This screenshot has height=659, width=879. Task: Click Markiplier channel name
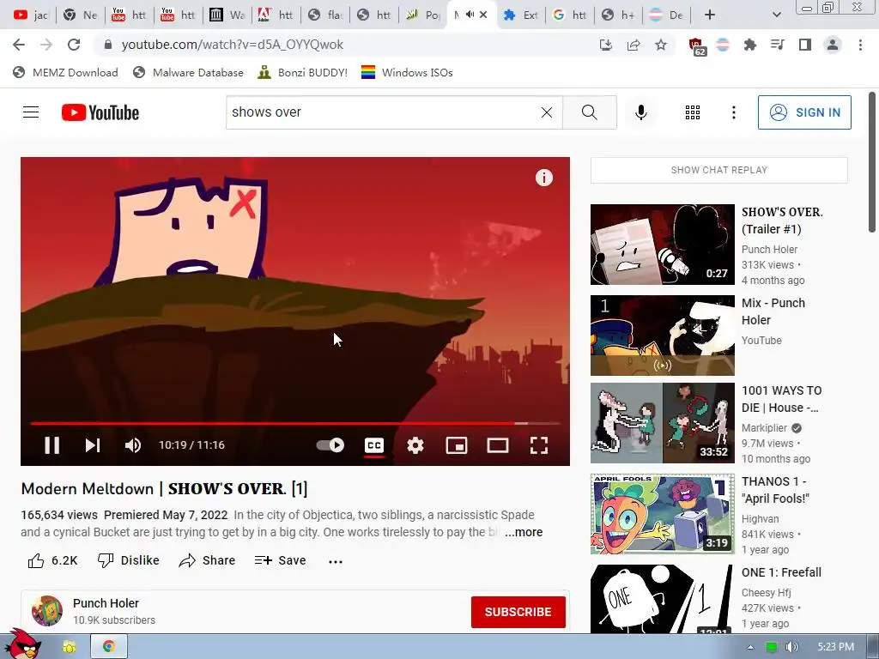[764, 428]
